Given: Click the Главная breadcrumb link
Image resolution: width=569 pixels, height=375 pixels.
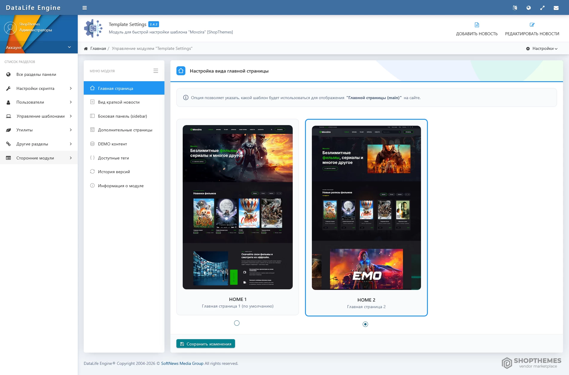Looking at the screenshot, I should point(98,48).
